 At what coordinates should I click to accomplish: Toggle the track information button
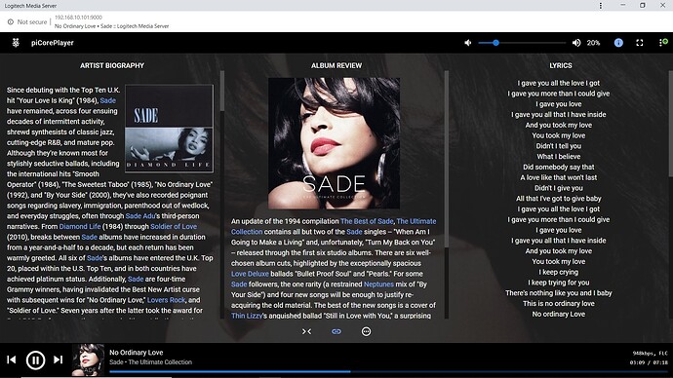pos(618,43)
